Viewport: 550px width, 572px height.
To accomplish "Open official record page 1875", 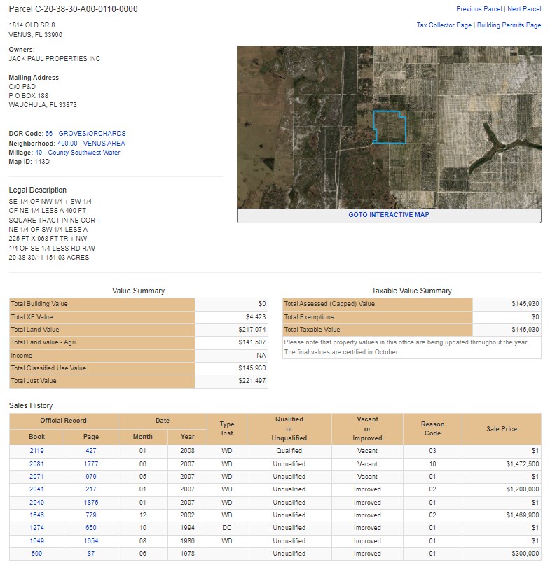I will tap(91, 503).
